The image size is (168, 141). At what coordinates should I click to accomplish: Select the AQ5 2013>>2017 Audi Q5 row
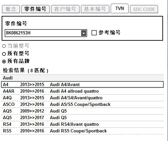tap(82, 117)
